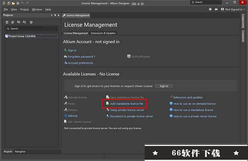
Task: Switch to the License Management sub-tab
Action: 76,33
